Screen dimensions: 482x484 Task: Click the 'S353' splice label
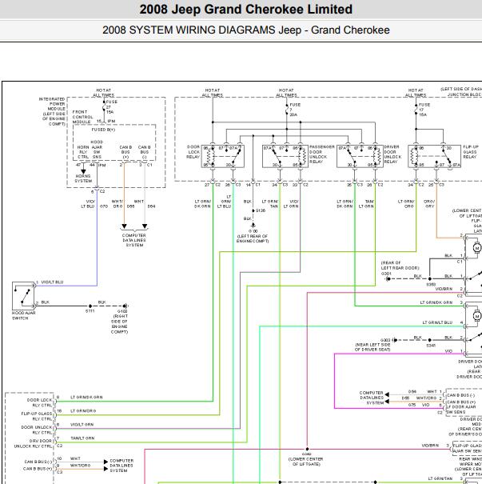click(x=431, y=284)
